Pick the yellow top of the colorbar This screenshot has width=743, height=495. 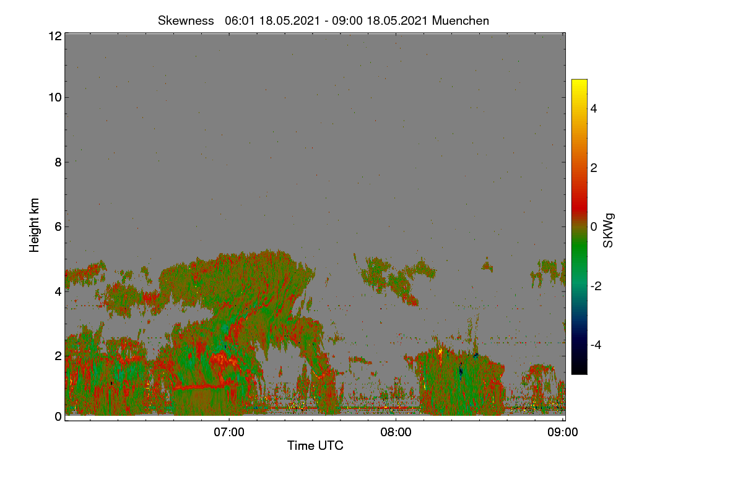tap(579, 84)
